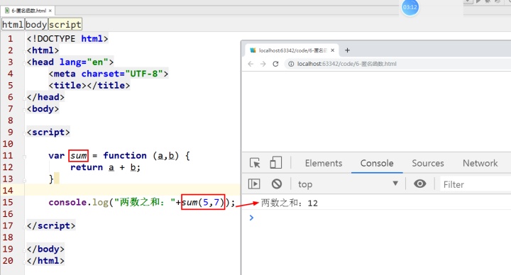This screenshot has width=511, height=275.
Task: Collapse the function fold marker line 11
Action: (24, 157)
